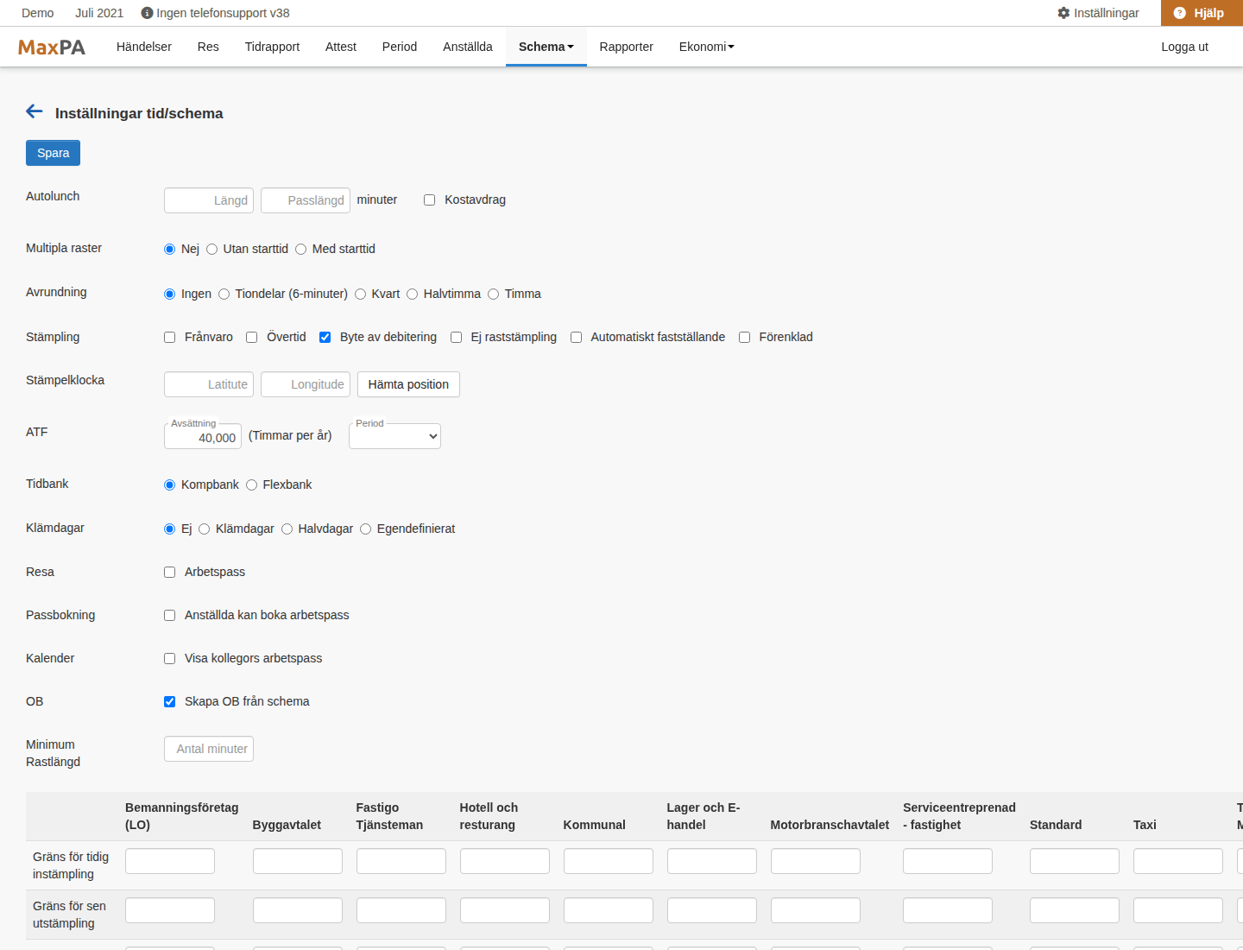Select the Med starttid radio option
Screen dimensions: 1243x950
pos(300,250)
